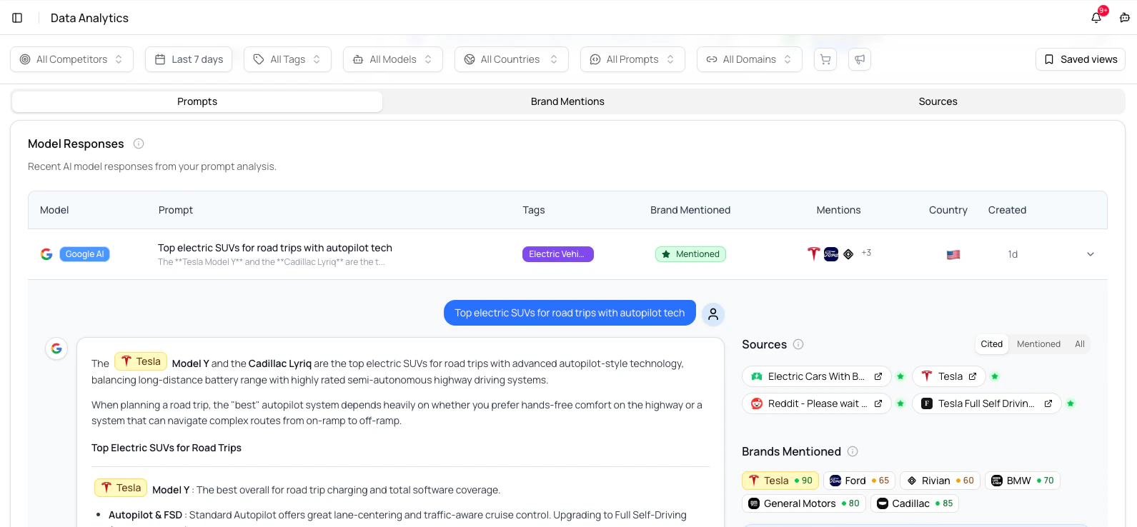Click the shopping cart filter icon
1137x527 pixels.
pyautogui.click(x=825, y=59)
